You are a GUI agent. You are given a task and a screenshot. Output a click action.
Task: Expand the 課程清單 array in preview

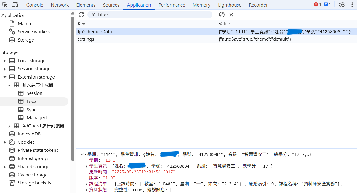[x=86, y=184]
